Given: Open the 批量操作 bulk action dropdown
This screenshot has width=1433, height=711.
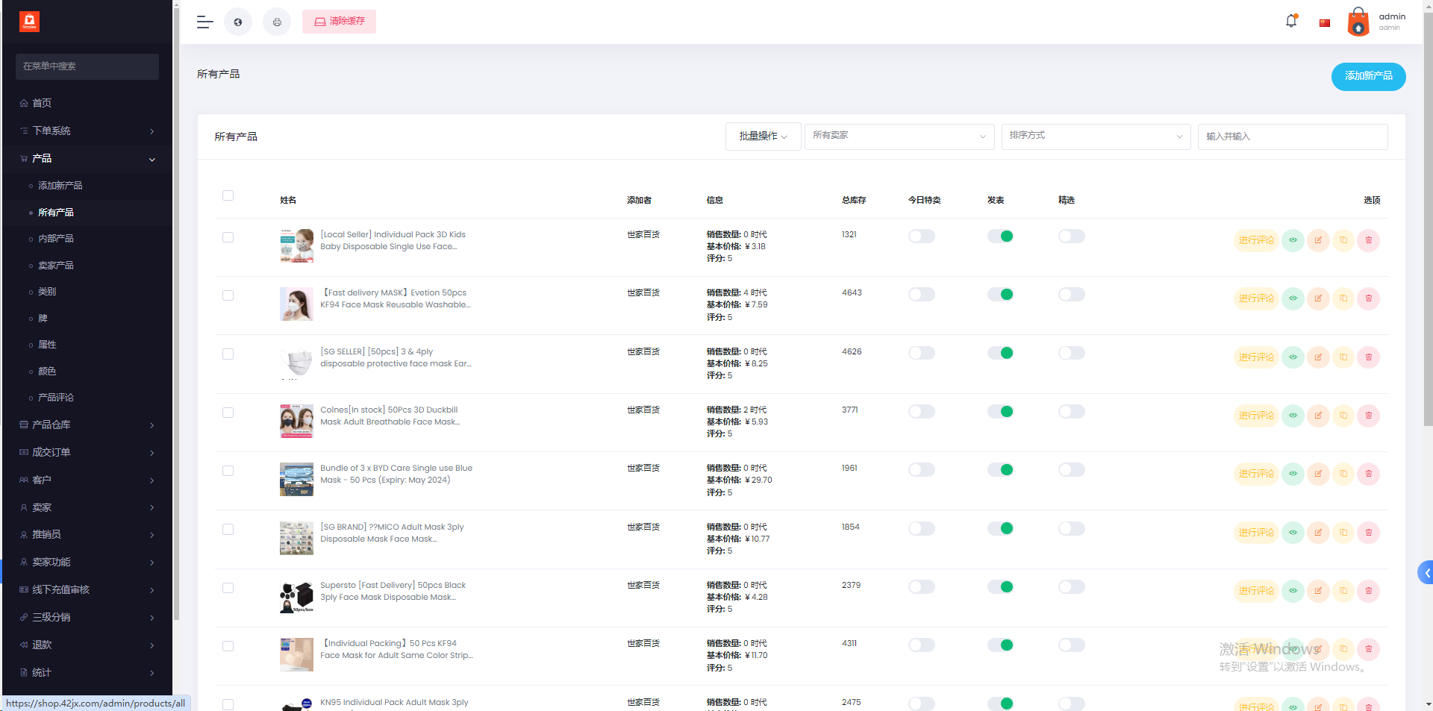Looking at the screenshot, I should click(763, 137).
